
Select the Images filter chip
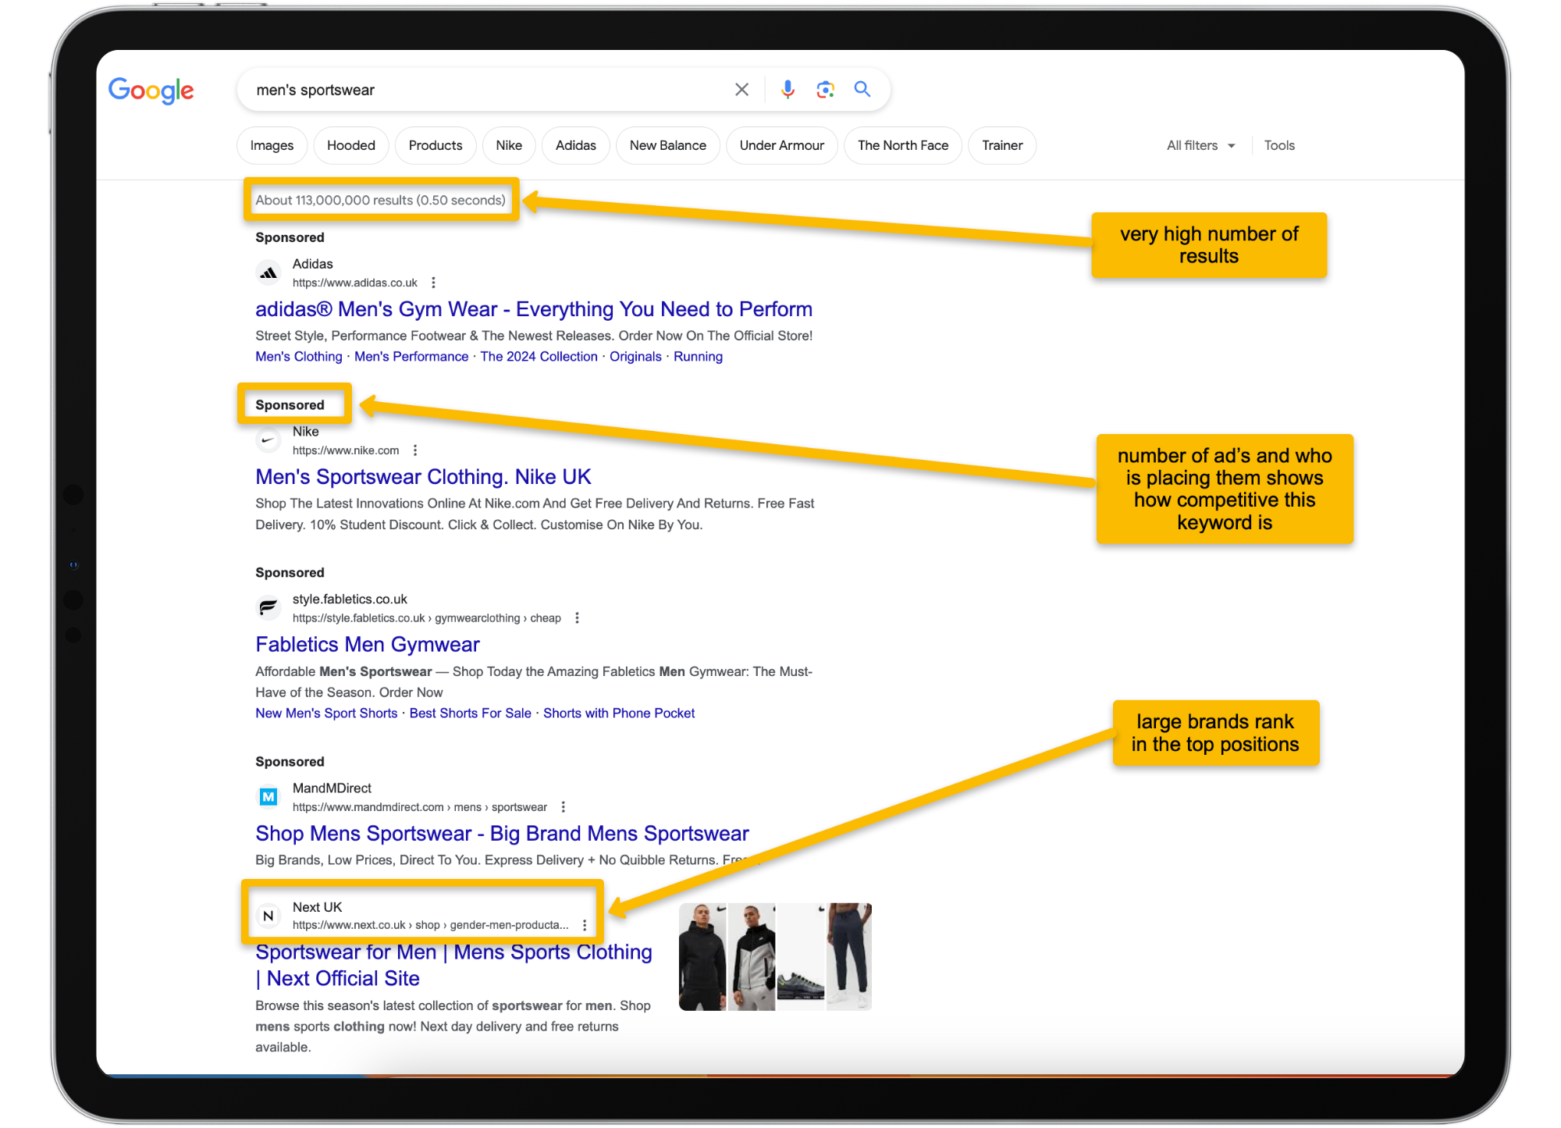272,145
